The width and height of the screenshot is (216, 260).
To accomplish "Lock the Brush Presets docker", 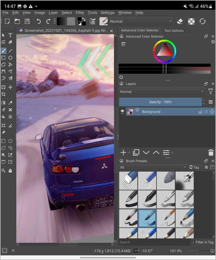I will coord(122,161).
